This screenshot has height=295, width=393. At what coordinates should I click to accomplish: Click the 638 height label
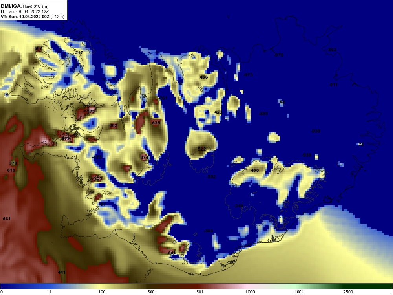(156, 123)
